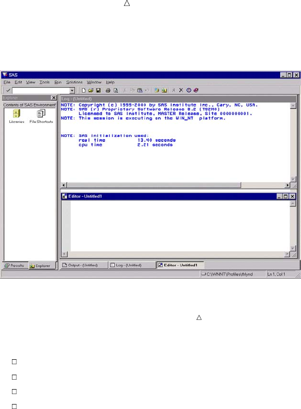
Task: Switch to the Results tab
Action: point(14,266)
